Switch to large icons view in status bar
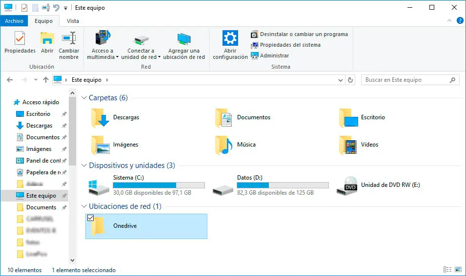 pos(458,270)
